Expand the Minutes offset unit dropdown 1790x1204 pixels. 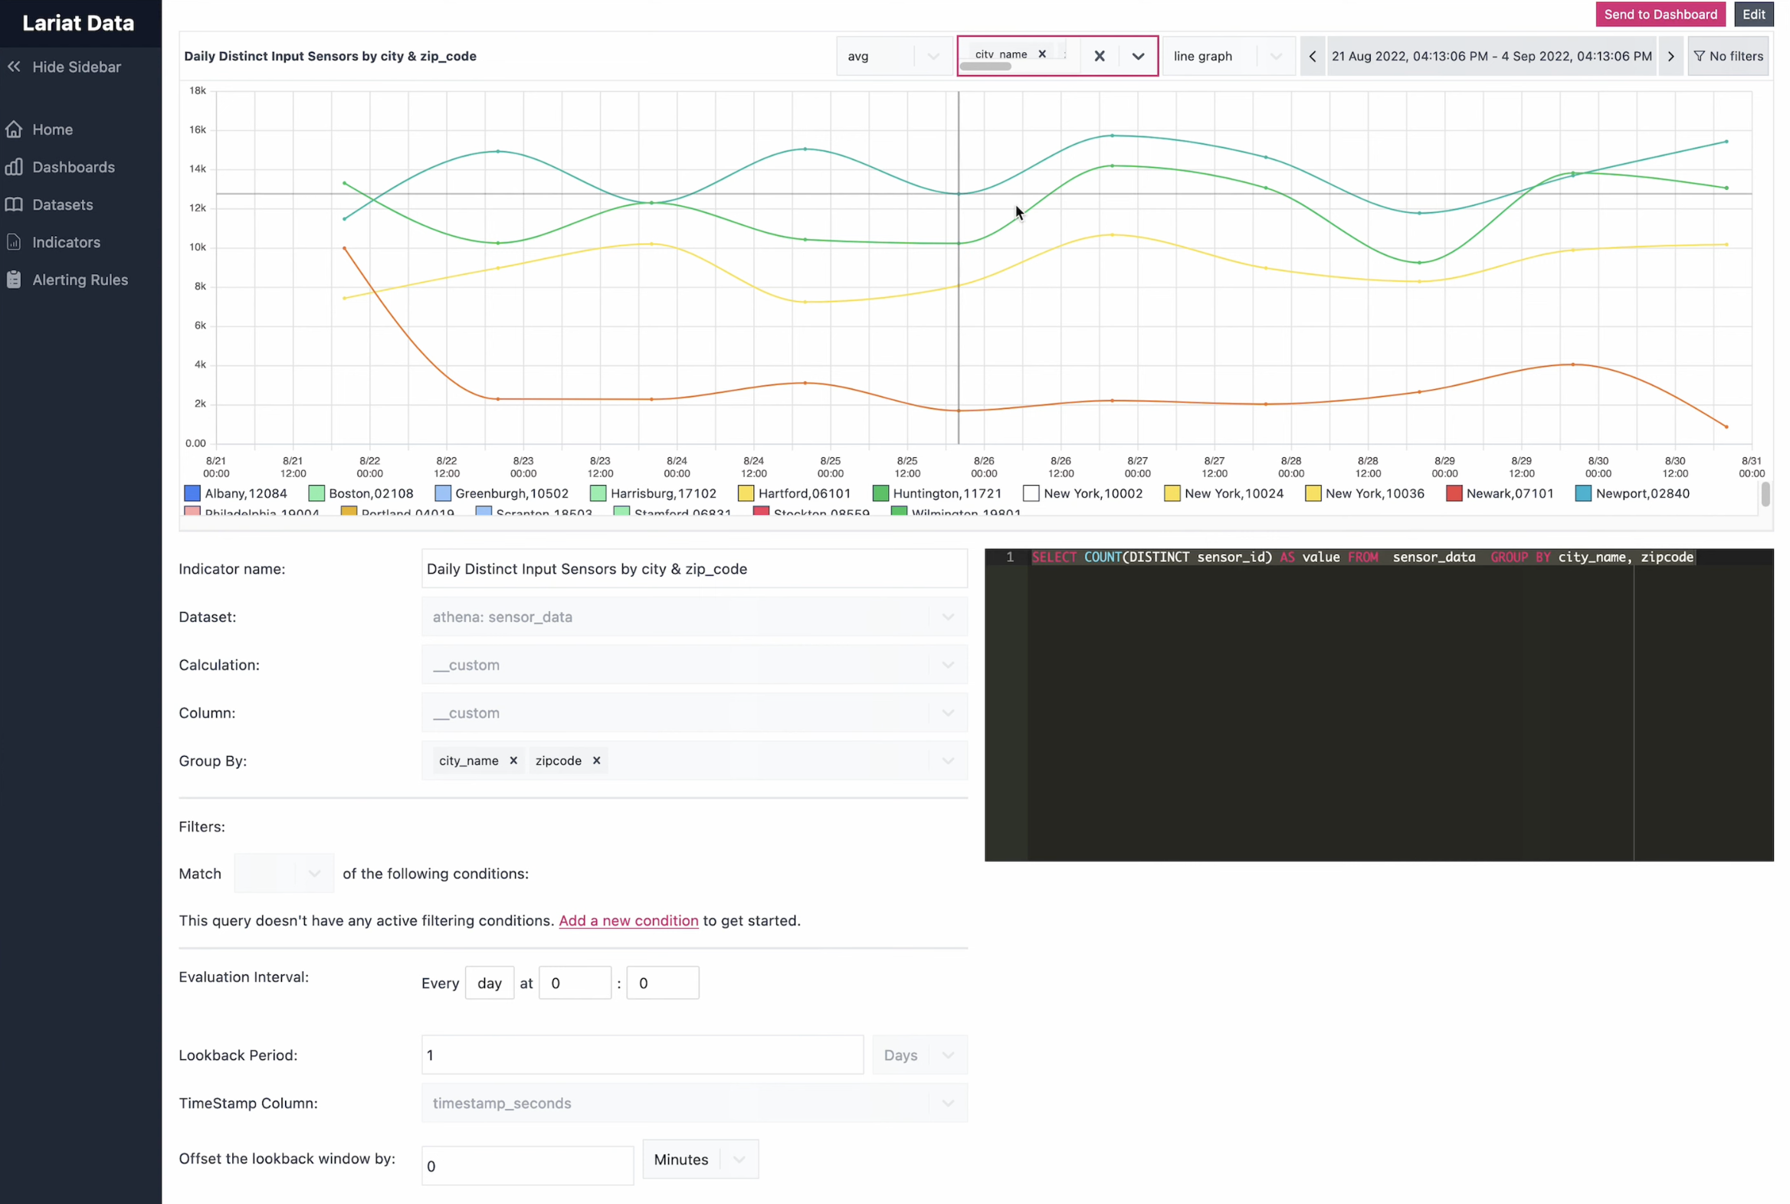click(x=739, y=1160)
